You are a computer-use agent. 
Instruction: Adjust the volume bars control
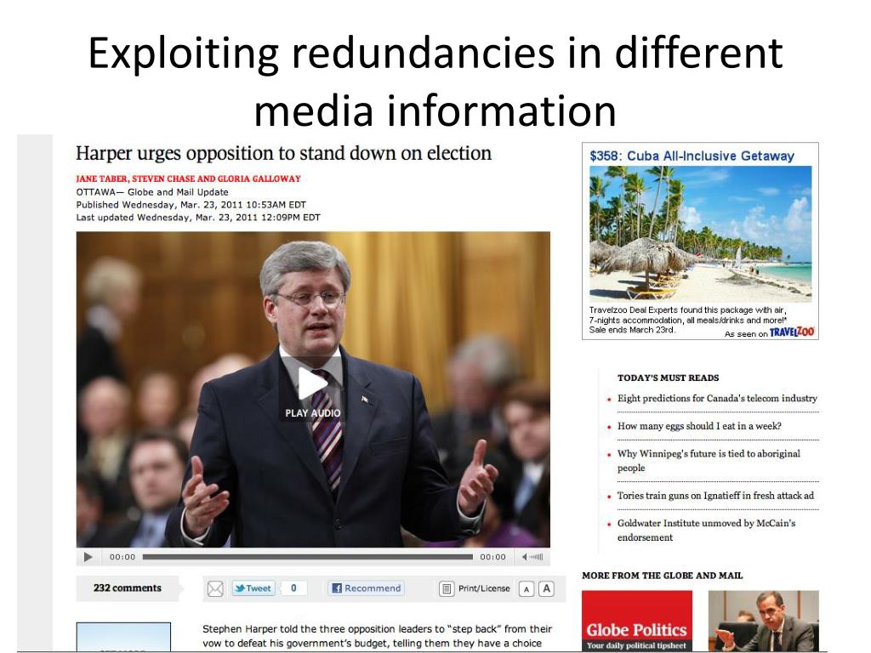[x=536, y=557]
